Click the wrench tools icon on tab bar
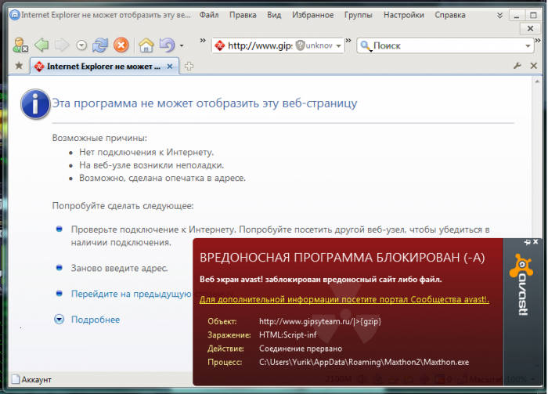The image size is (548, 394). point(517,66)
